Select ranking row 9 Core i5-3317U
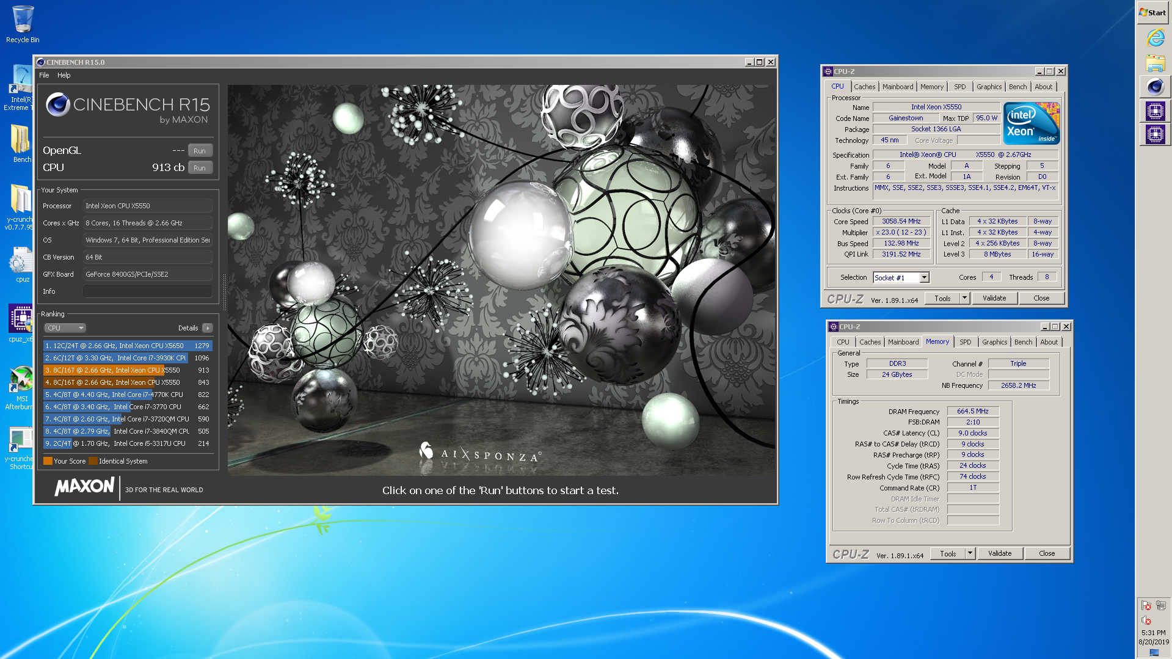The height and width of the screenshot is (659, 1172). tap(128, 443)
